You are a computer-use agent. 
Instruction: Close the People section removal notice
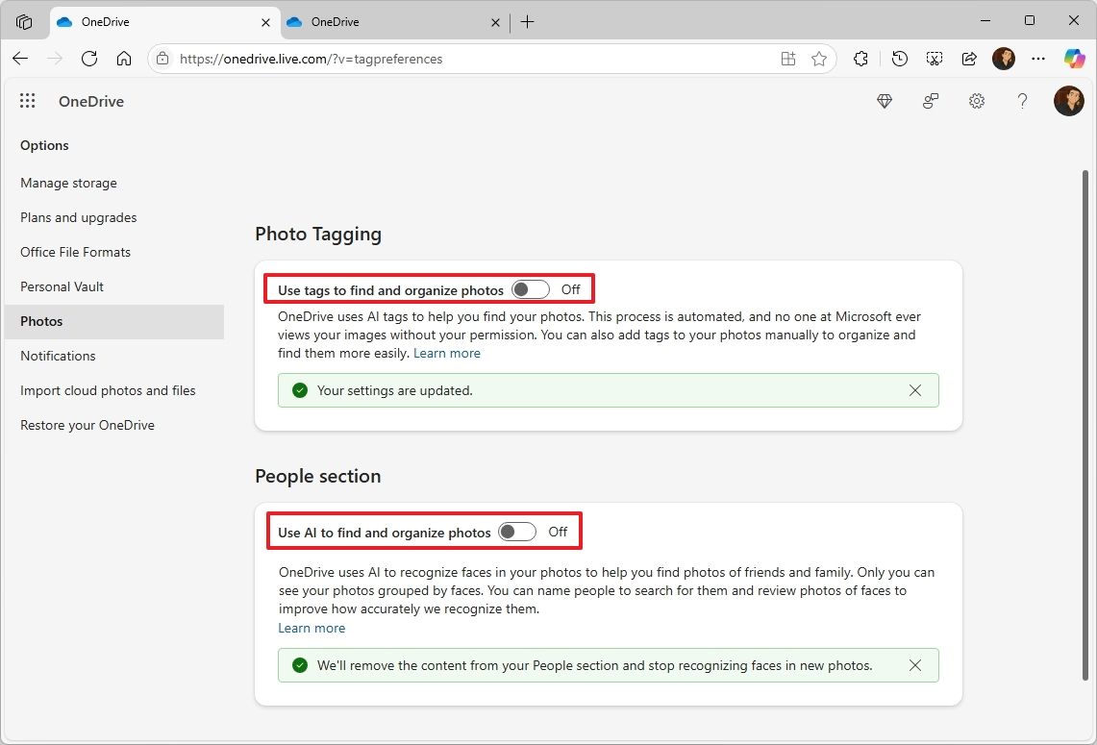click(x=915, y=665)
